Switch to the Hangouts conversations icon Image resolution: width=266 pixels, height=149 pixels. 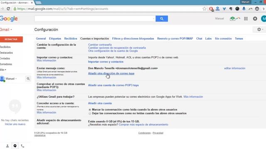[15, 146]
